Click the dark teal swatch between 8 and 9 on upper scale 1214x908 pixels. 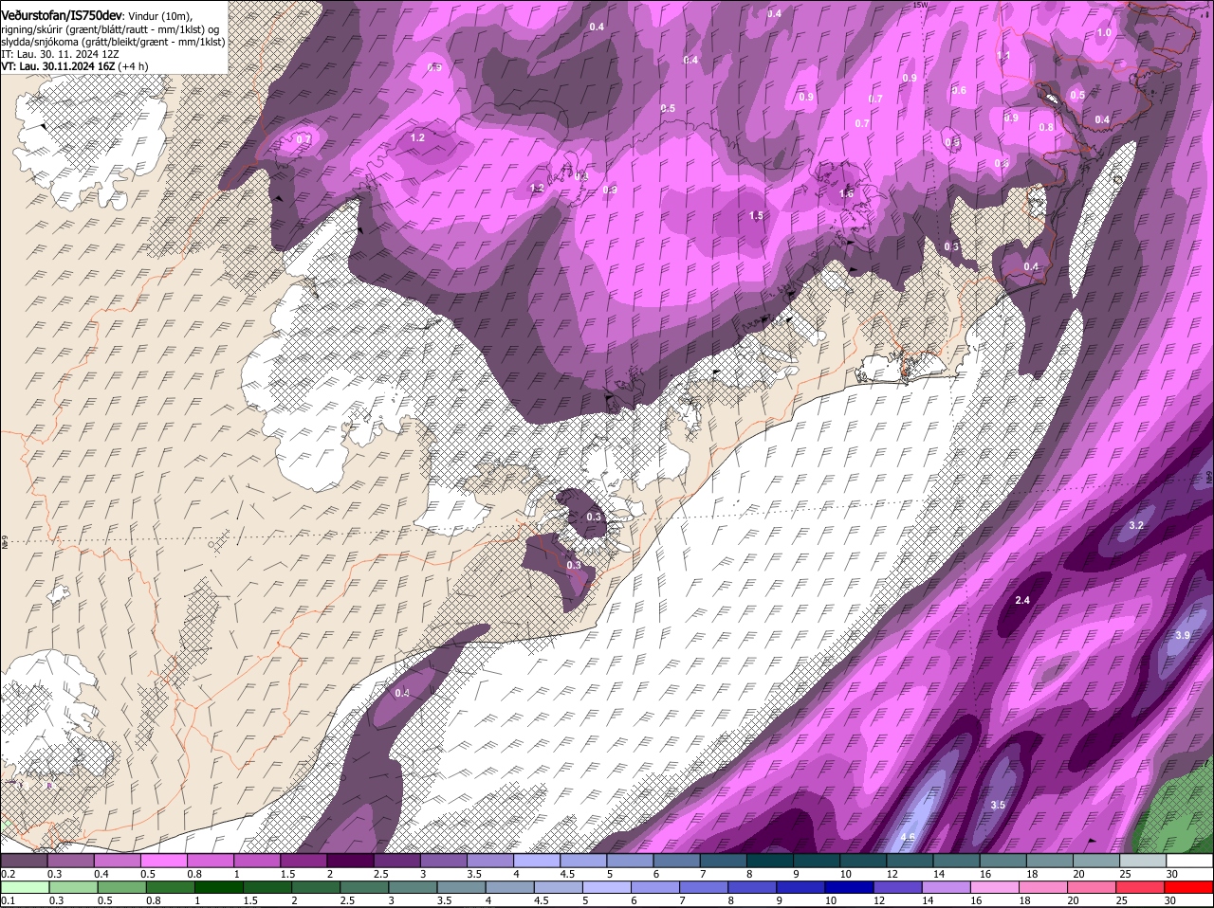point(770,861)
